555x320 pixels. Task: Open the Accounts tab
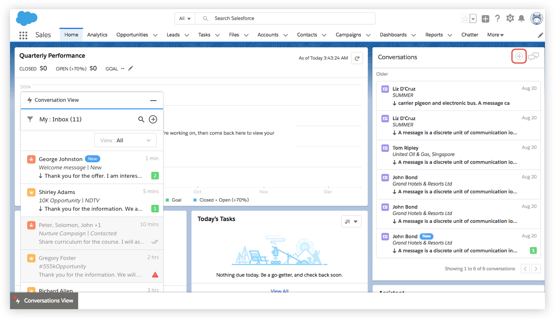coord(268,35)
